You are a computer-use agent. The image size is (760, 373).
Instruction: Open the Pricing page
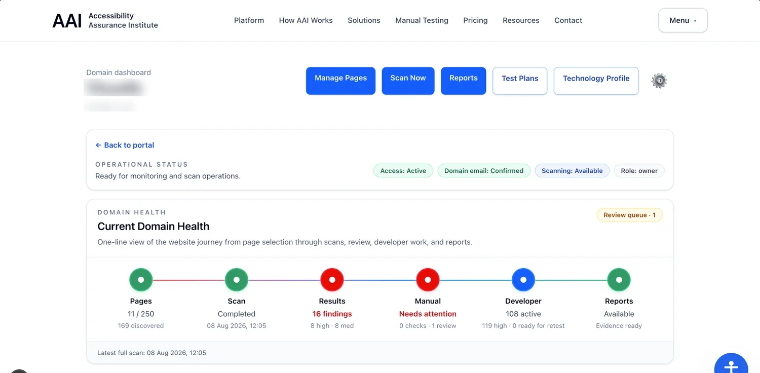click(x=475, y=20)
